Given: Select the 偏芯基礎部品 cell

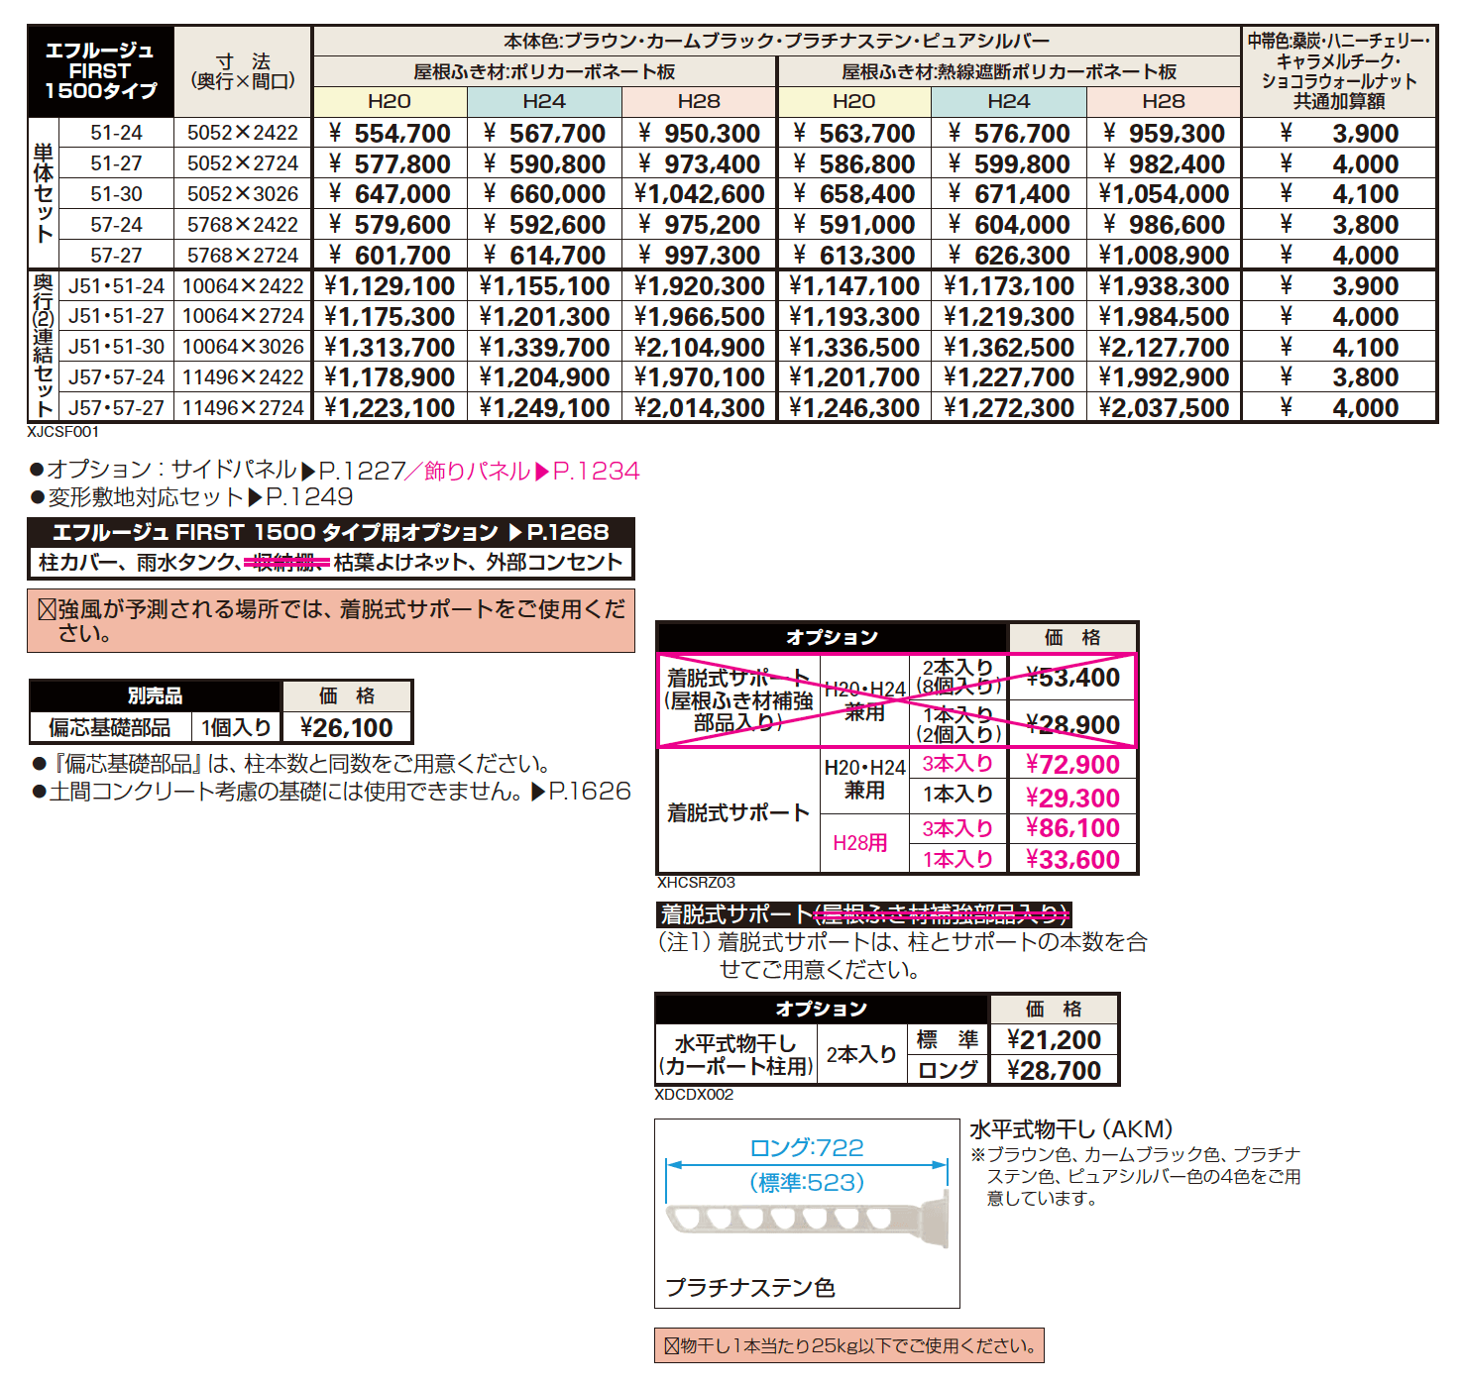Looking at the screenshot, I should [110, 728].
